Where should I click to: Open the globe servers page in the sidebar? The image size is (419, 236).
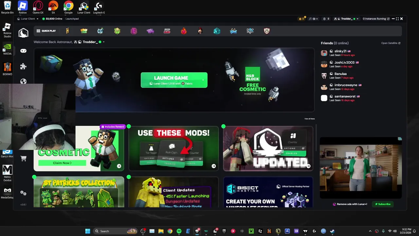pyautogui.click(x=23, y=81)
